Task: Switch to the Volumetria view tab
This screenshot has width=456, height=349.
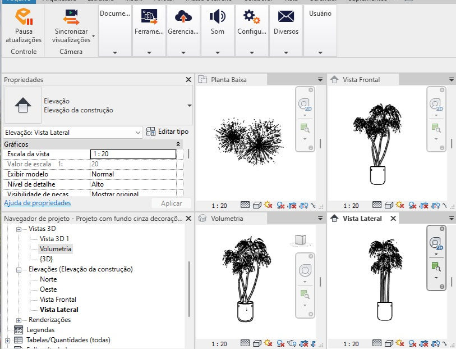Action: coord(231,218)
